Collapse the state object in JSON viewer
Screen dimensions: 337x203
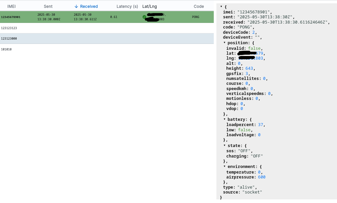click(224, 145)
